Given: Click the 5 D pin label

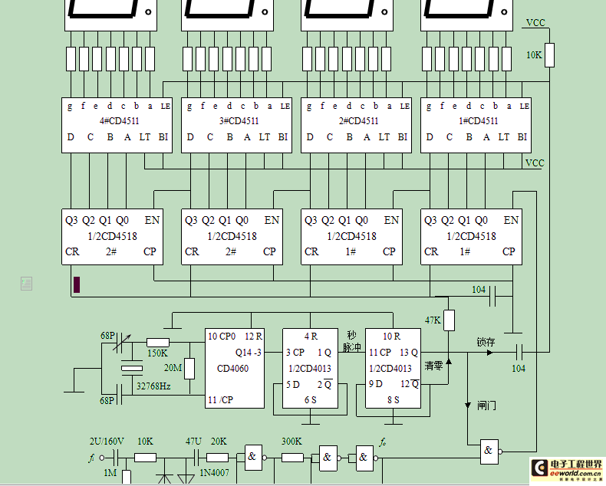Looking at the screenshot, I should tap(292, 384).
